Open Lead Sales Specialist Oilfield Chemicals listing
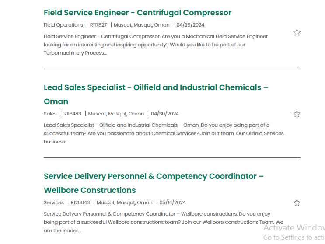Screen dimensions: 325x244 [x=156, y=94]
